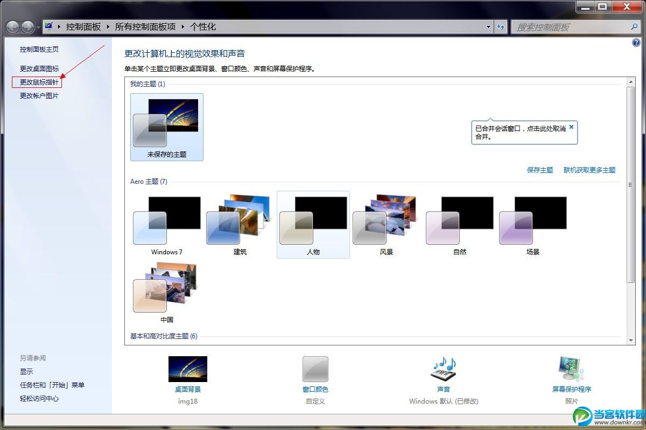The height and width of the screenshot is (430, 646).
Task: Open 更改帐户图片 link
Action: coord(39,96)
